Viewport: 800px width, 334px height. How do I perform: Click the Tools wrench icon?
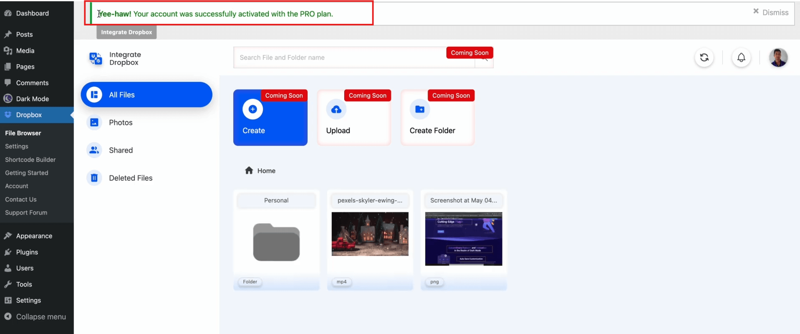click(x=8, y=284)
